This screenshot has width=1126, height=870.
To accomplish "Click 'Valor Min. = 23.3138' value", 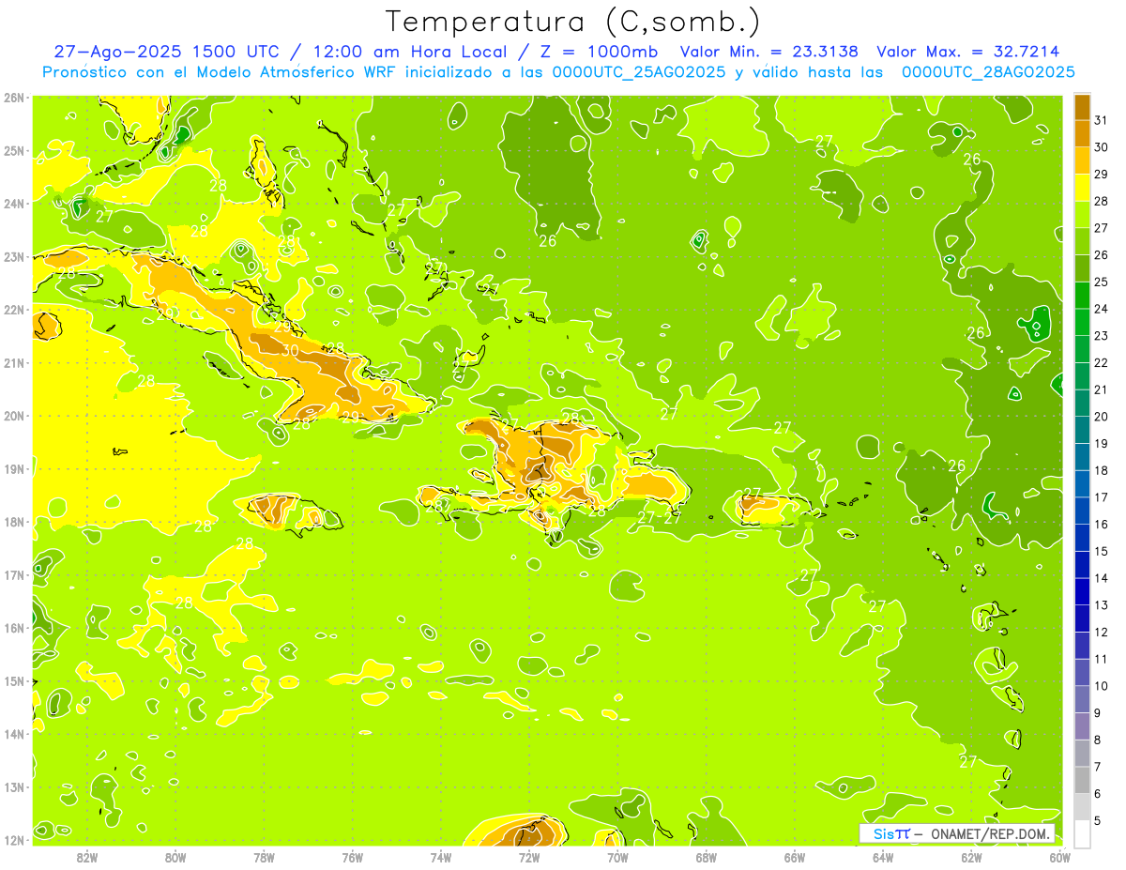I will tap(768, 52).
